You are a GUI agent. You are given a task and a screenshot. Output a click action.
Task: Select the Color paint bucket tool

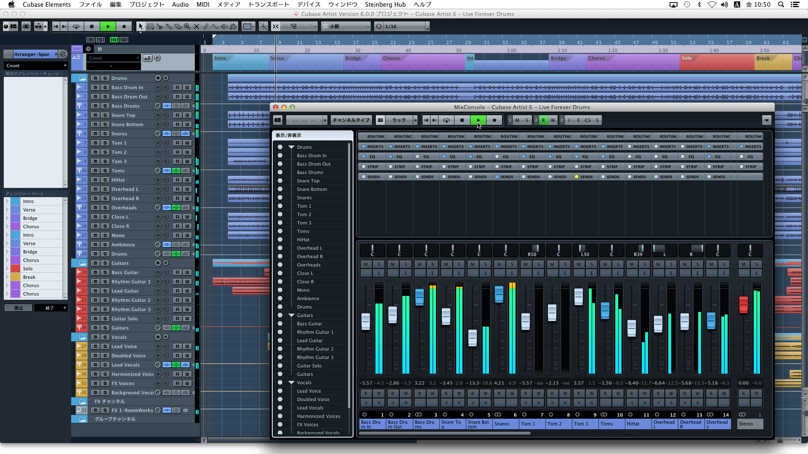point(234,26)
